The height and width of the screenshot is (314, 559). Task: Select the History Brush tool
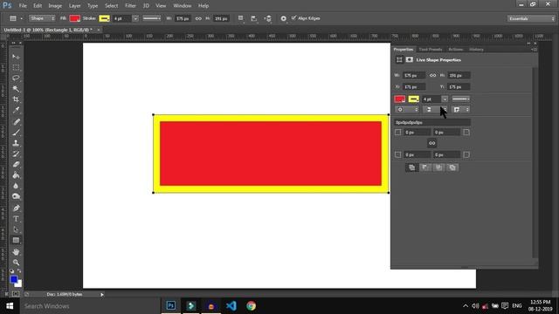coord(16,154)
